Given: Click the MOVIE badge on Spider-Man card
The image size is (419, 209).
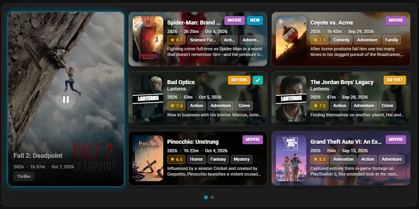Looking at the screenshot, I should 234,21.
